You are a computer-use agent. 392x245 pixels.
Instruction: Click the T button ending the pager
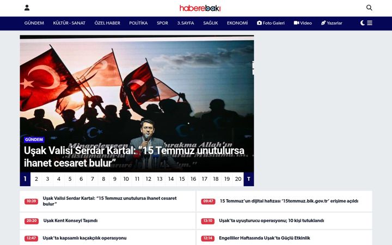tap(249, 179)
